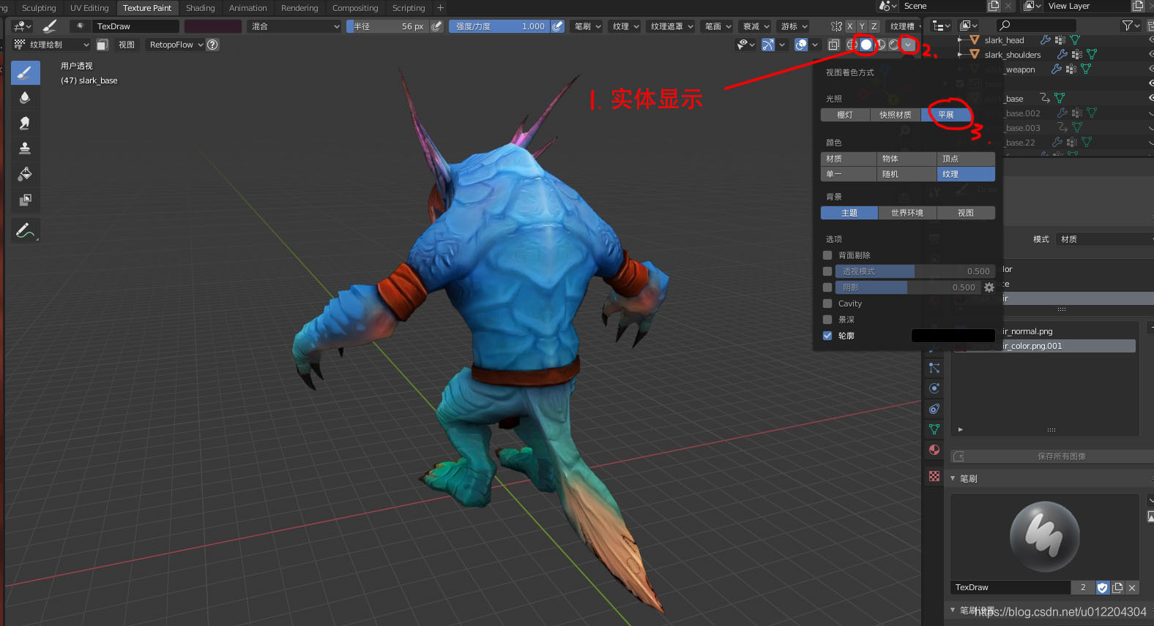Switch to solid viewport shading
This screenshot has height=626, width=1154.
tap(866, 45)
